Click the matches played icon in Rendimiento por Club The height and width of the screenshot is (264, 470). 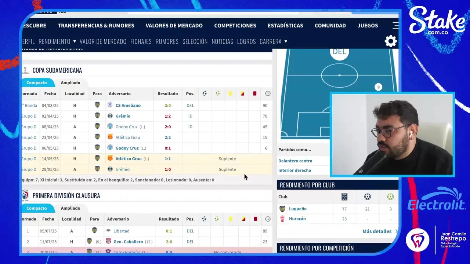344,197
